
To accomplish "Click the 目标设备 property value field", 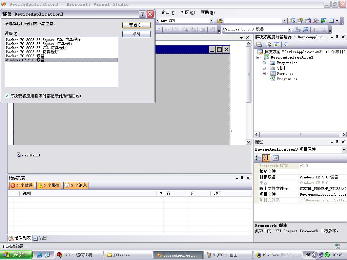I will [323, 177].
